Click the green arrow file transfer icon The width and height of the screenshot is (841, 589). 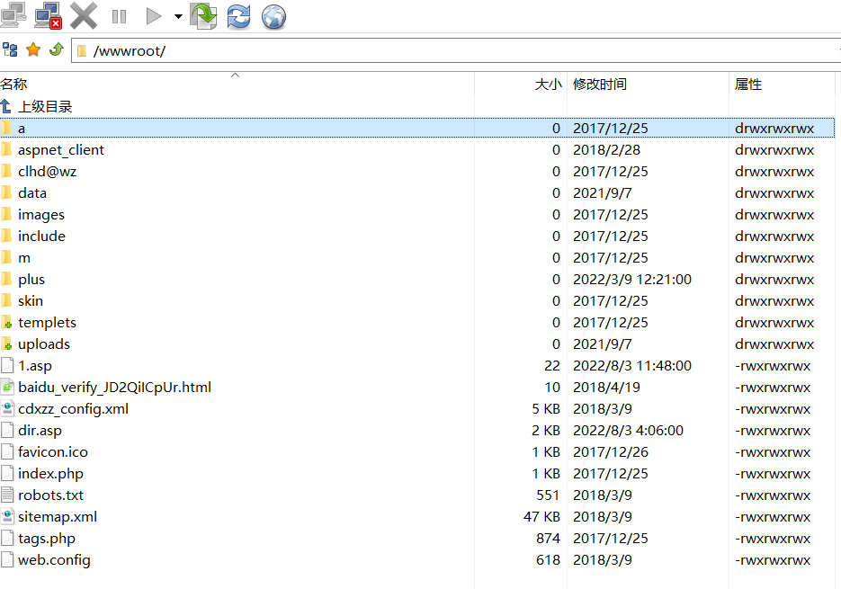pyautogui.click(x=204, y=15)
